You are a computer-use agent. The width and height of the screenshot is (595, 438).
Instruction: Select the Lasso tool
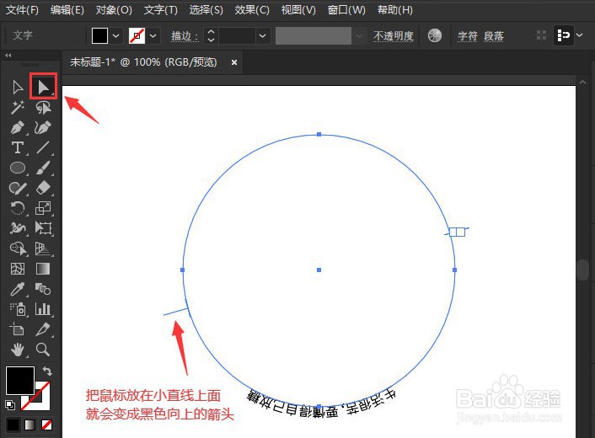click(x=43, y=108)
